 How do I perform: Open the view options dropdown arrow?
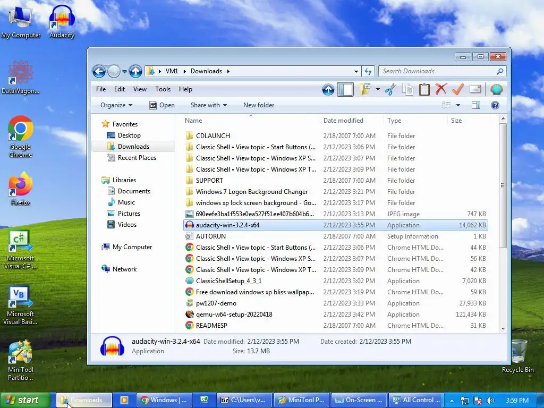[458, 105]
